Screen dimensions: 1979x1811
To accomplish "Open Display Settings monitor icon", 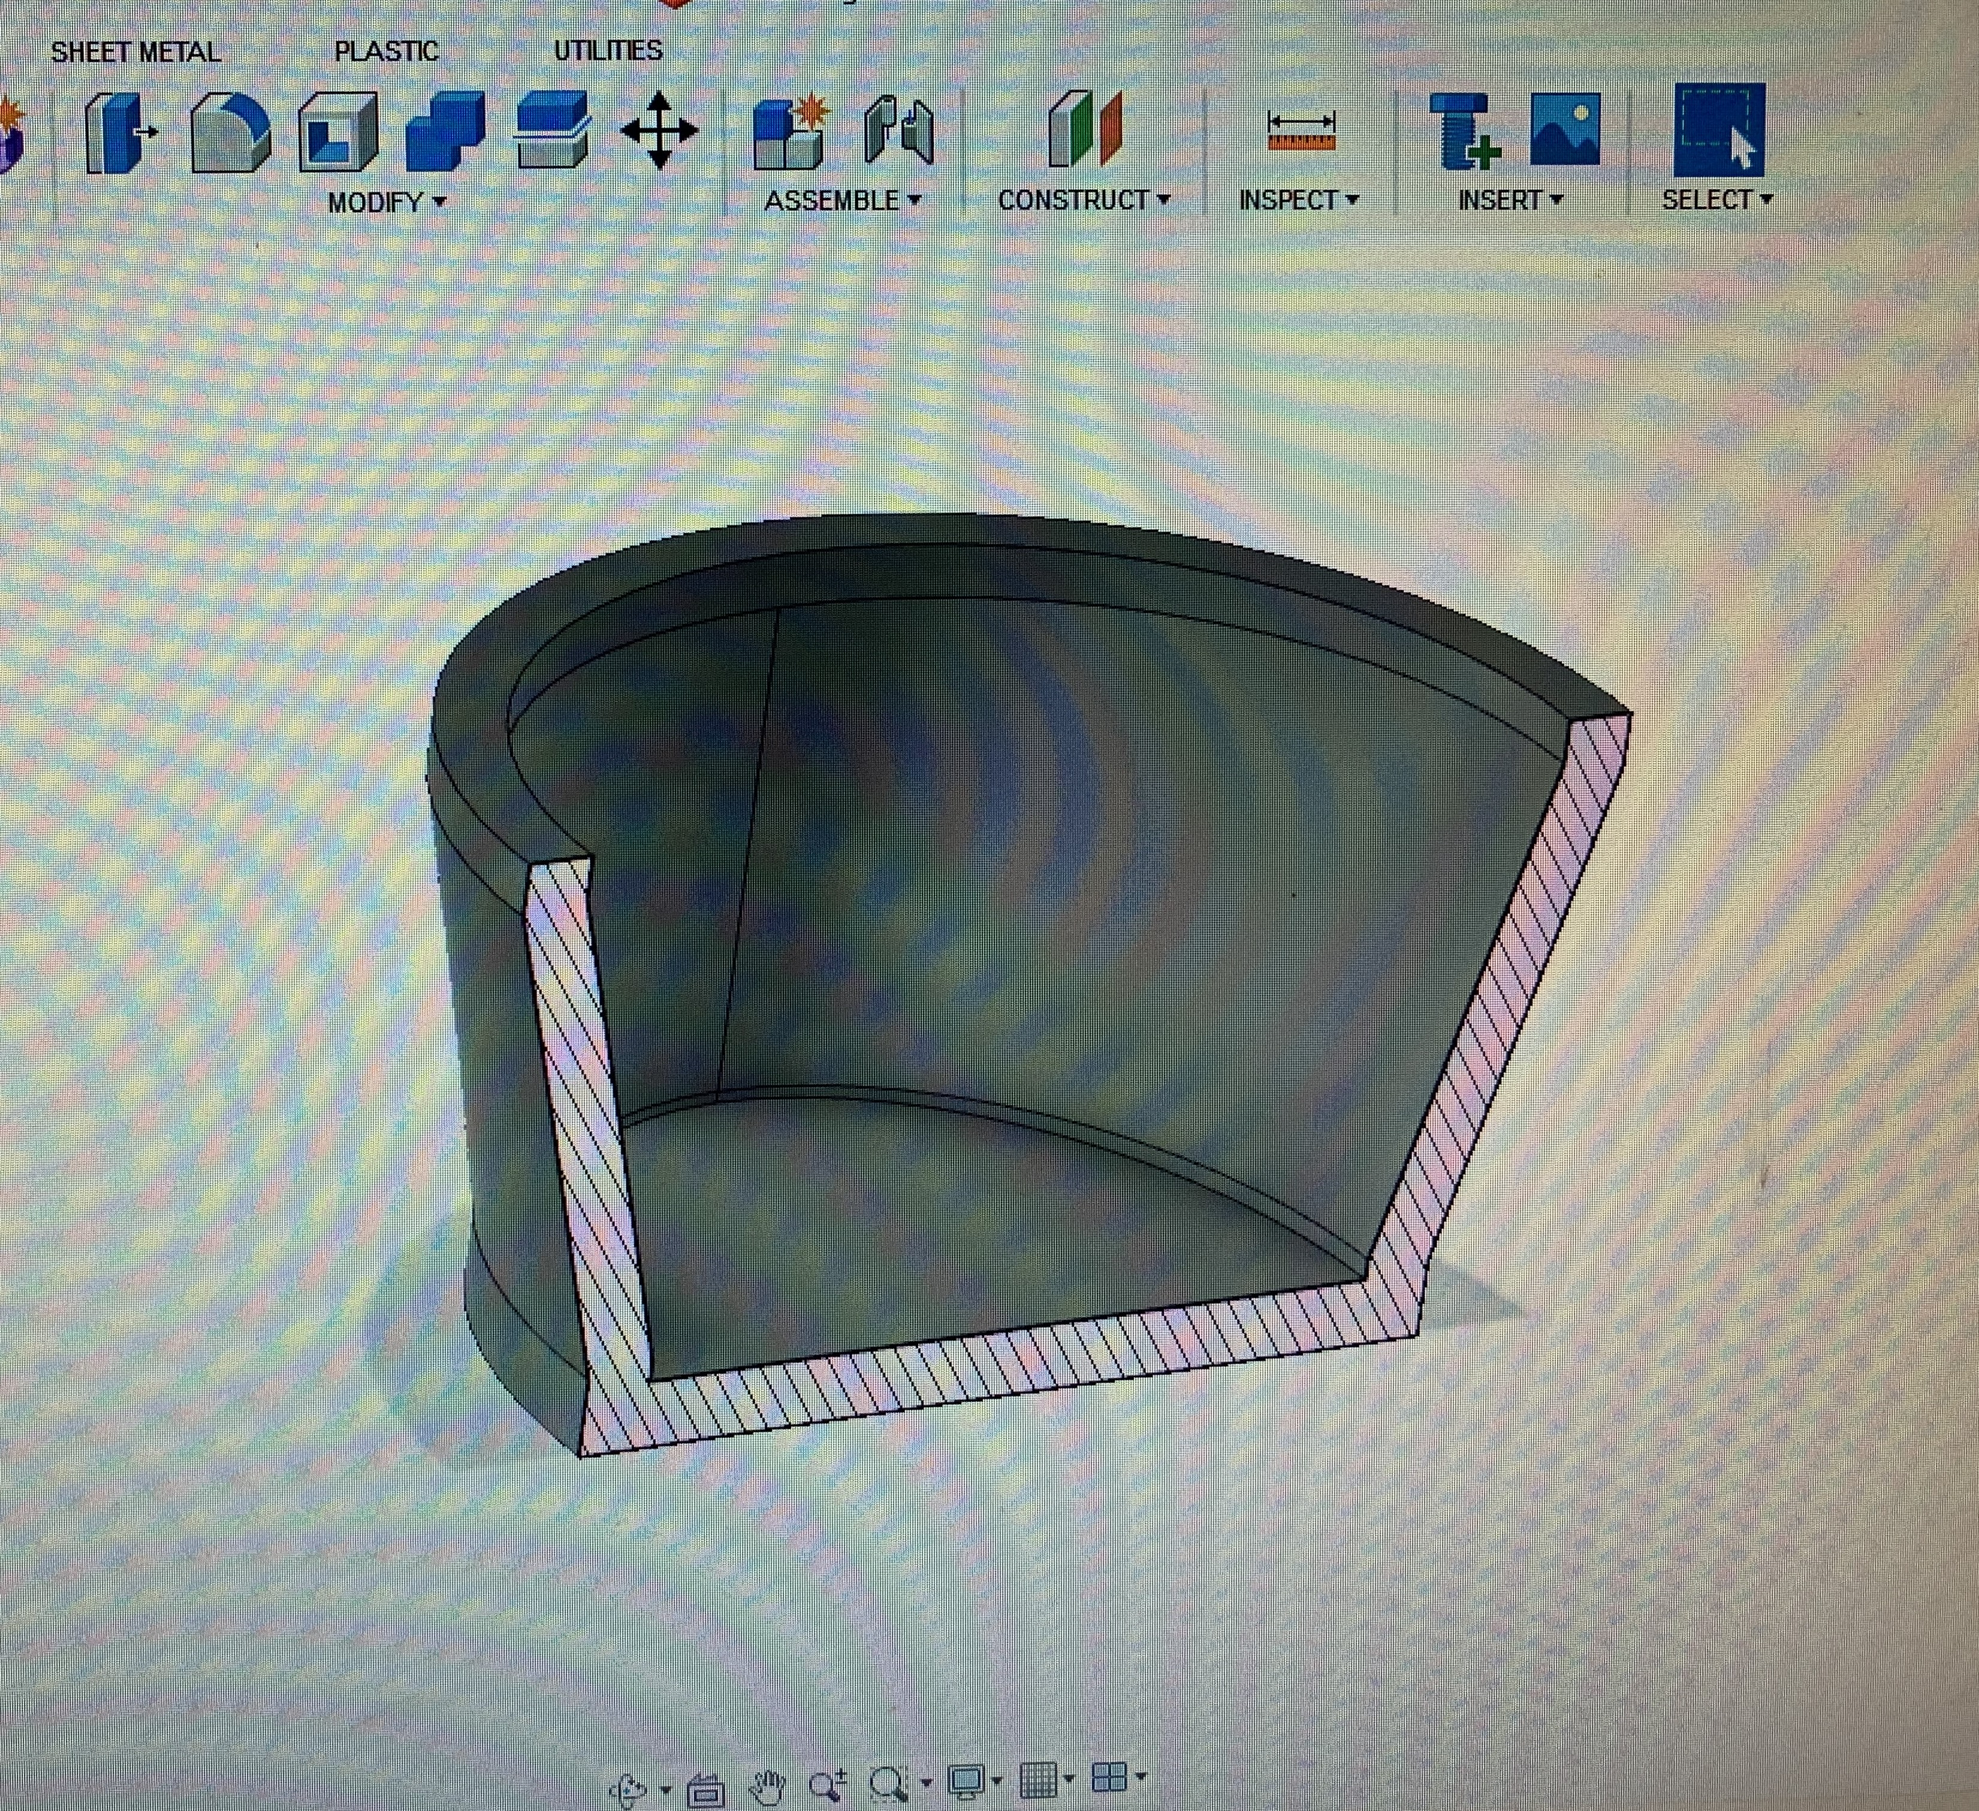I will click(x=967, y=1782).
